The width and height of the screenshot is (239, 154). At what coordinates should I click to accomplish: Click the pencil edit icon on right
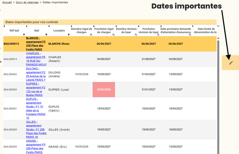click(231, 63)
